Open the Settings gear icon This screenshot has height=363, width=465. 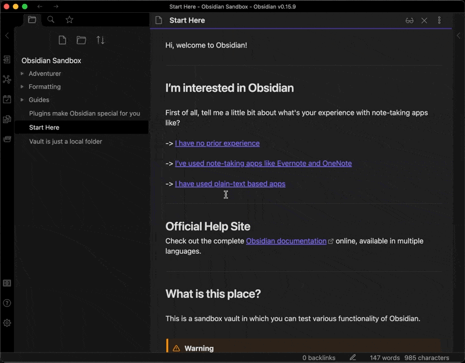pos(7,323)
